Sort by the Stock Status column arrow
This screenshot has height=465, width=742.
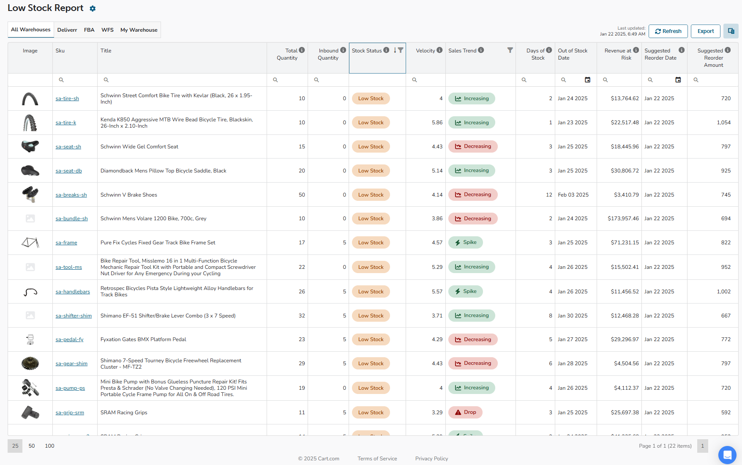(x=395, y=50)
